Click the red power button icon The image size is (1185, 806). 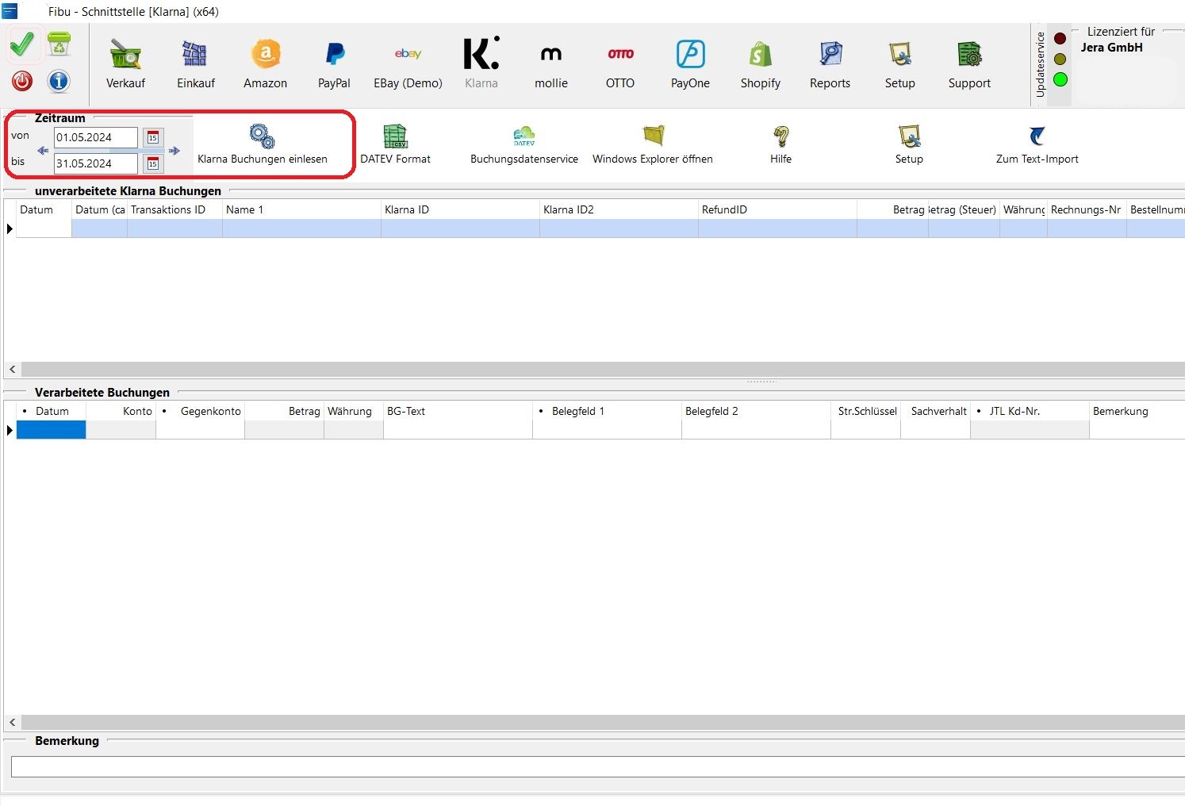[22, 80]
